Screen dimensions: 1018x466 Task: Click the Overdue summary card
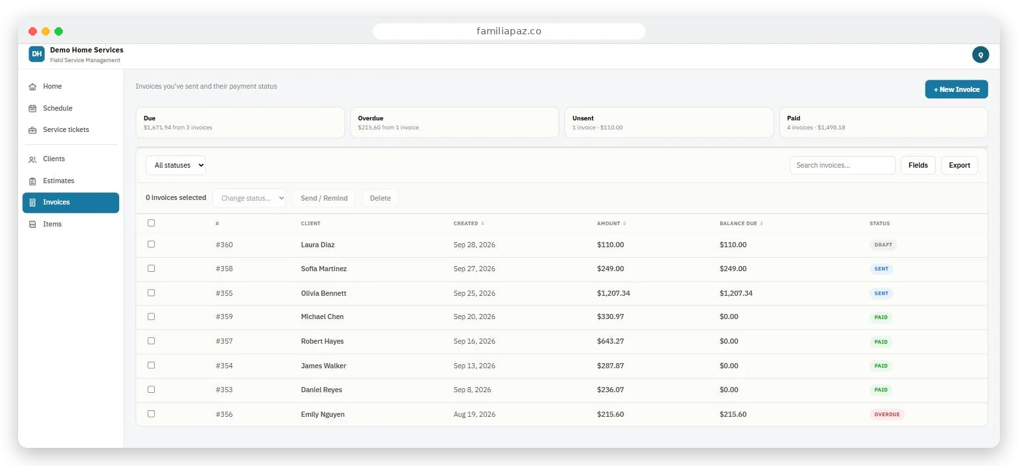coord(455,122)
